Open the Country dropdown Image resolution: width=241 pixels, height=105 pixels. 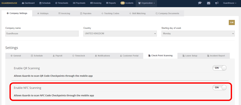point(120,34)
